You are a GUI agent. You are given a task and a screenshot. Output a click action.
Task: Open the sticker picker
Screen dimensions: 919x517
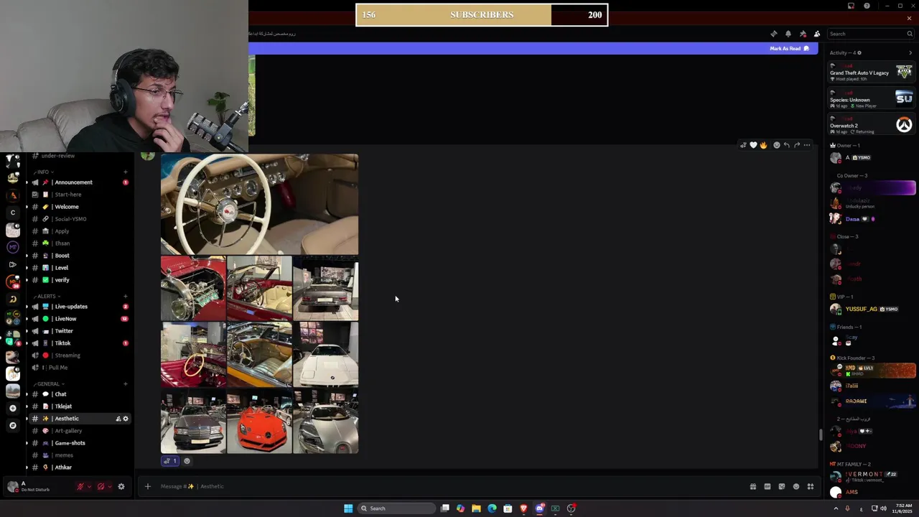[x=781, y=486]
